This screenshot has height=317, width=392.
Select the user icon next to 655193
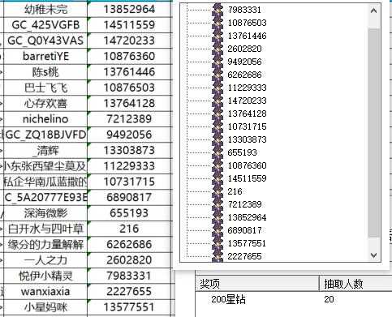tap(218, 152)
